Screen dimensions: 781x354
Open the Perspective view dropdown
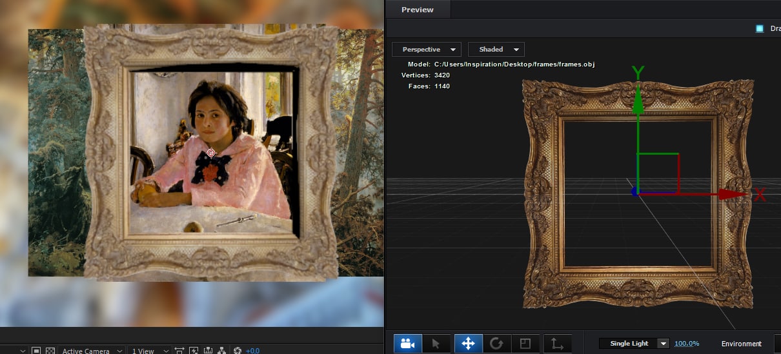pyautogui.click(x=427, y=49)
